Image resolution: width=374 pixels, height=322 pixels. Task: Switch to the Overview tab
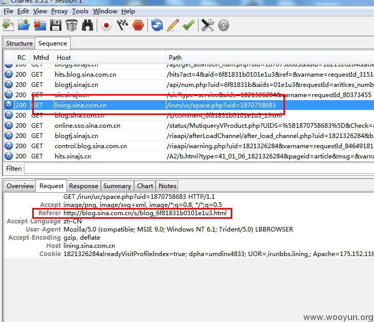pyautogui.click(x=20, y=186)
